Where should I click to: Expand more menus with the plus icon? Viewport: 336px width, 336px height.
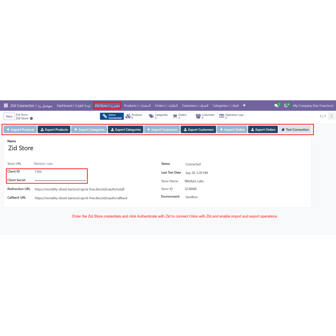[x=244, y=105]
